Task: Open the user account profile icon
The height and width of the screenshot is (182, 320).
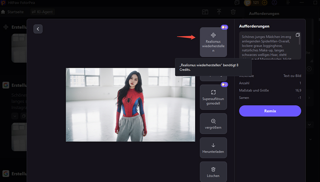Action: pos(274,3)
